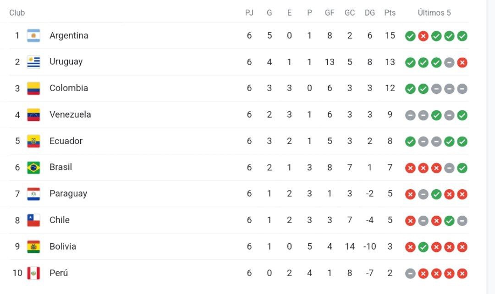This screenshot has width=495, height=294.
Task: Click the Argentina flag icon
Action: [33, 36]
